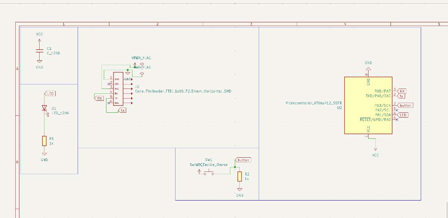The image size is (448, 218).
Task: Click the J2 reference designator text
Action: 137,86
